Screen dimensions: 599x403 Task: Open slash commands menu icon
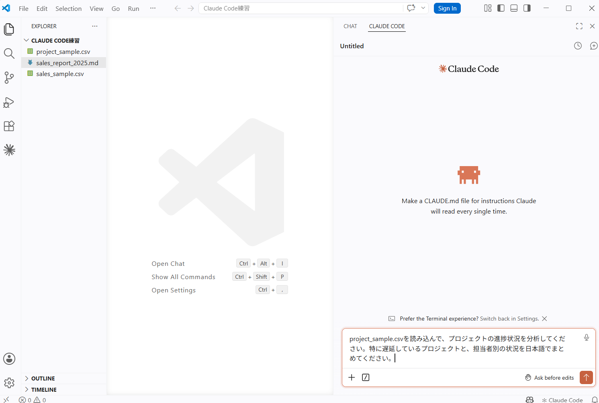tap(366, 377)
